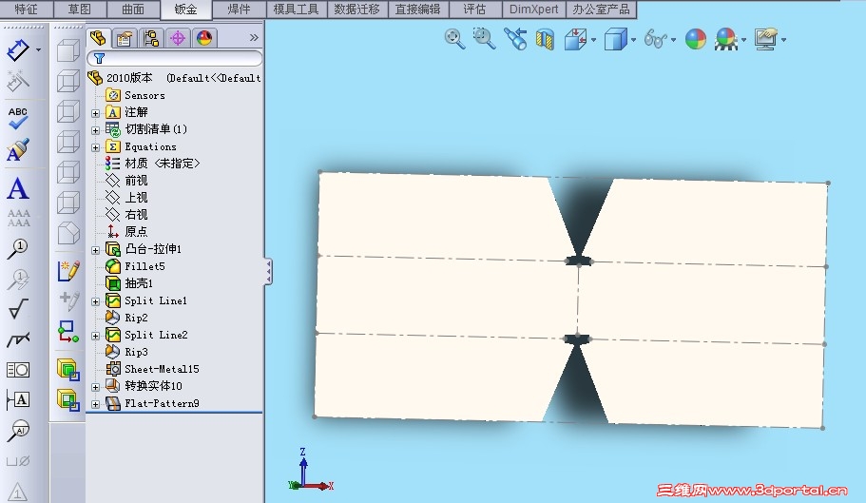Select the 直接编辑 tab
The image size is (866, 503).
(x=418, y=9)
